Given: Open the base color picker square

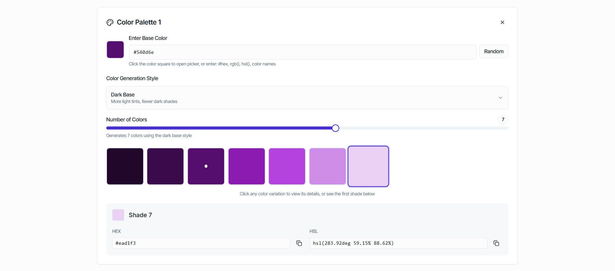Looking at the screenshot, I should pos(115,50).
